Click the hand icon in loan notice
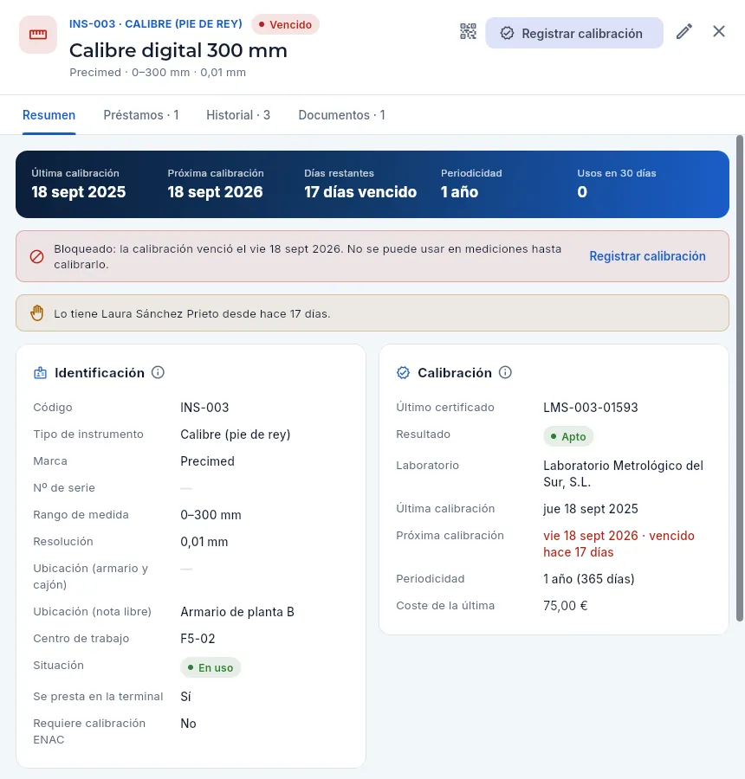Image resolution: width=745 pixels, height=779 pixels. [x=36, y=313]
